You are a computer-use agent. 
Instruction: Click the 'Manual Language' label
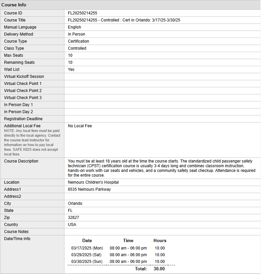(x=20, y=27)
